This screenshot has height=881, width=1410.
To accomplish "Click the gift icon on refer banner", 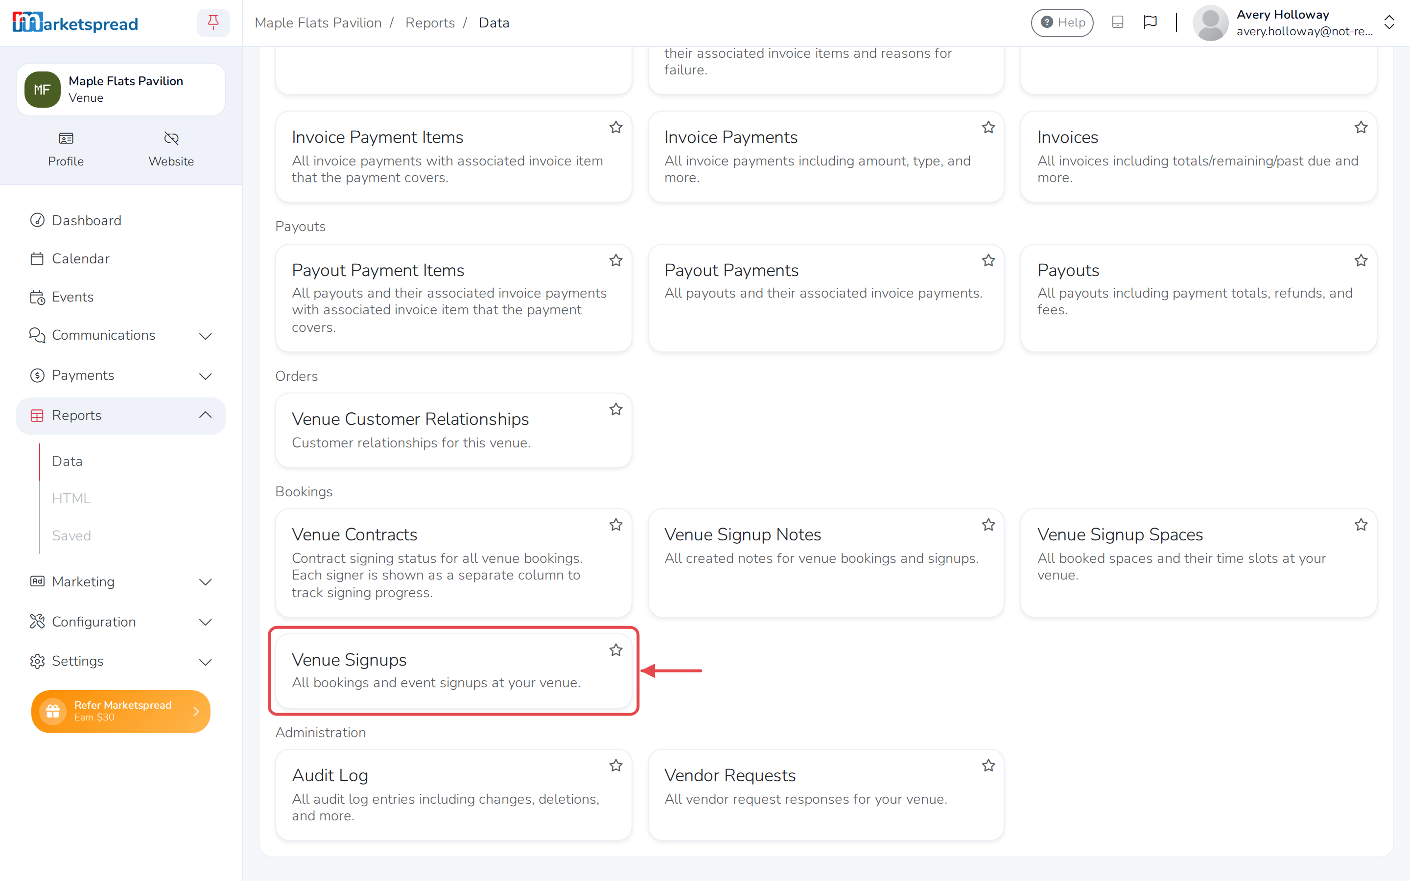I will pyautogui.click(x=53, y=711).
